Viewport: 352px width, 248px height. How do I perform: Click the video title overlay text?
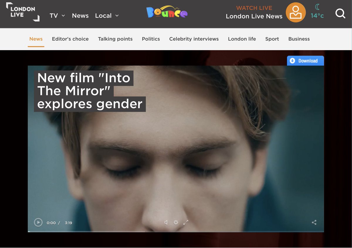coord(90,91)
